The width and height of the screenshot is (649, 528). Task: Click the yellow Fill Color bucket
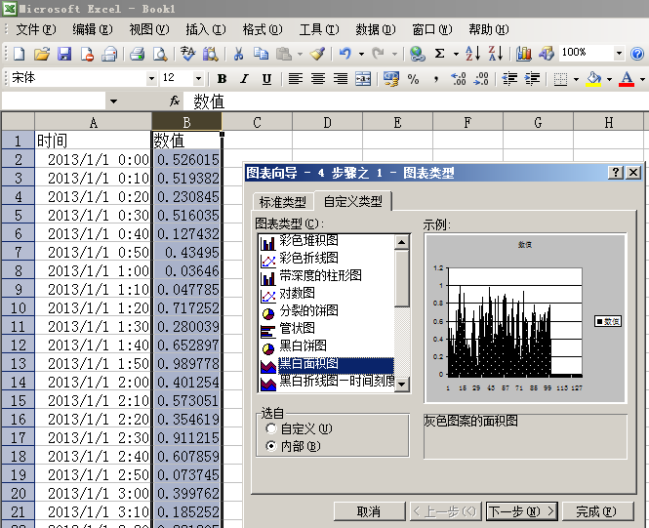point(594,79)
